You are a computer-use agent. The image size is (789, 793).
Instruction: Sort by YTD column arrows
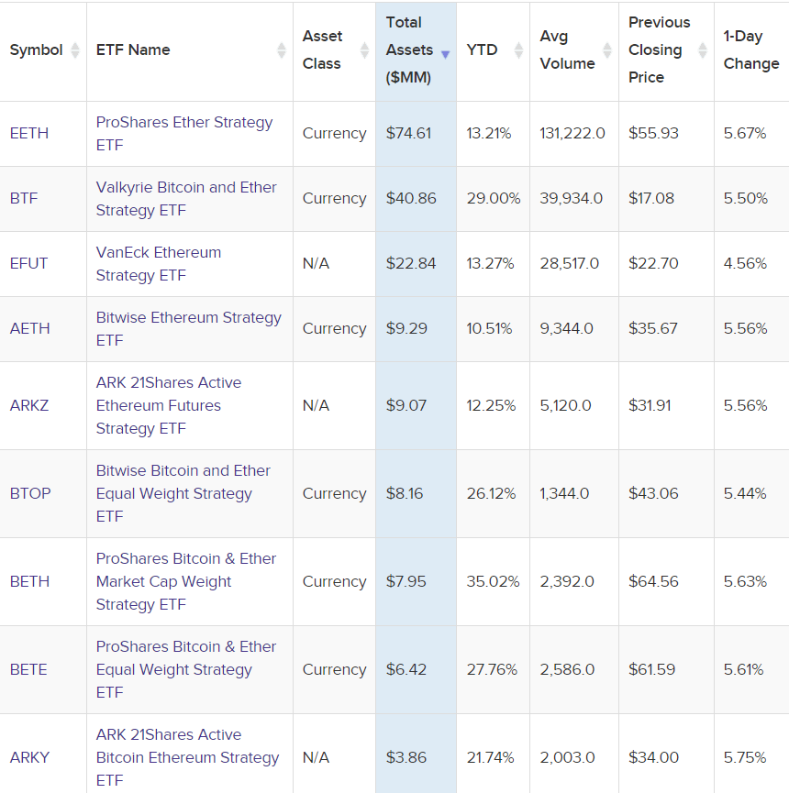(518, 50)
